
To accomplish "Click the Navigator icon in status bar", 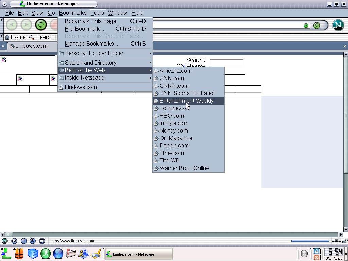I will pos(5,241).
